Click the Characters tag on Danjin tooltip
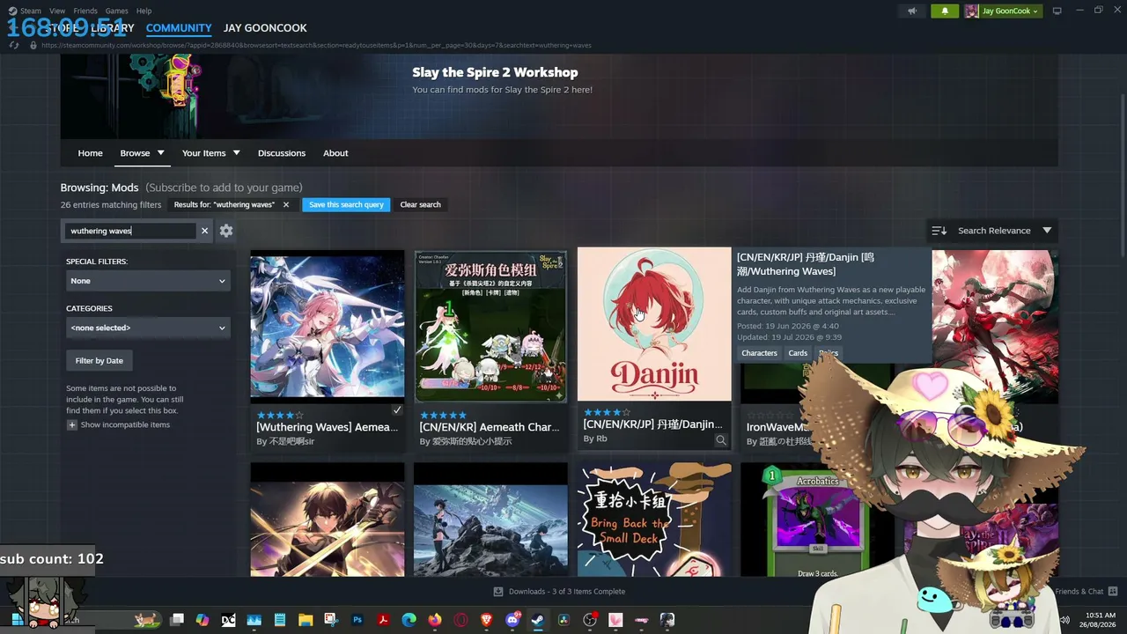Viewport: 1127px width, 634px height. point(759,353)
